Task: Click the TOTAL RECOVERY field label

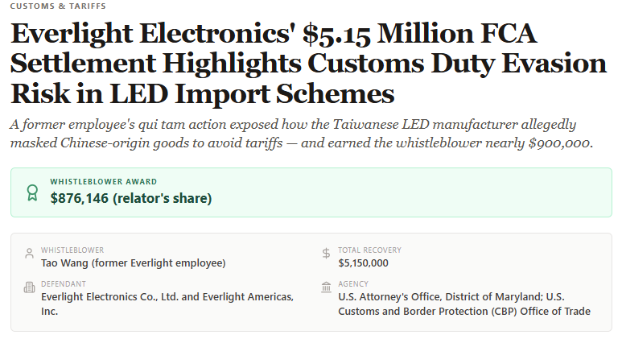Action: [x=369, y=250]
